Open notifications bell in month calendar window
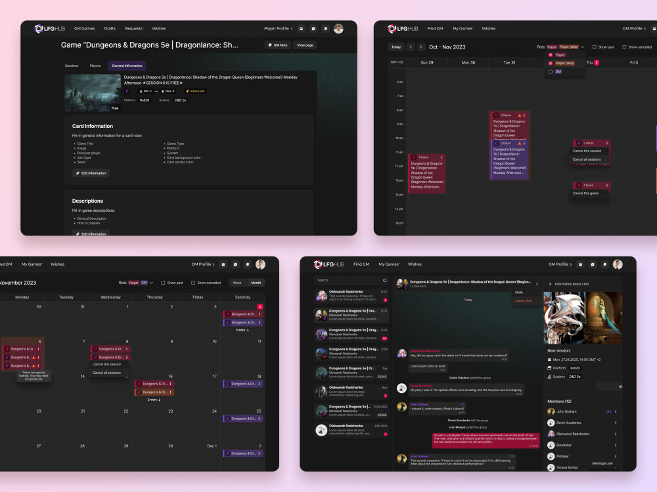 coord(248,264)
